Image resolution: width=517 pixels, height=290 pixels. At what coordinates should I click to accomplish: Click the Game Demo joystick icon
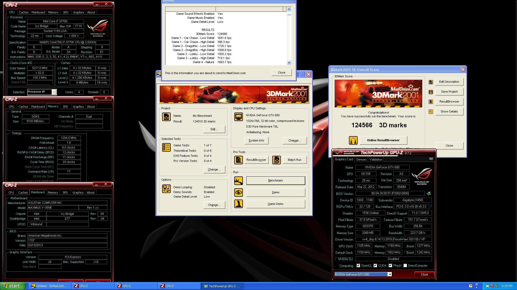coord(238,204)
